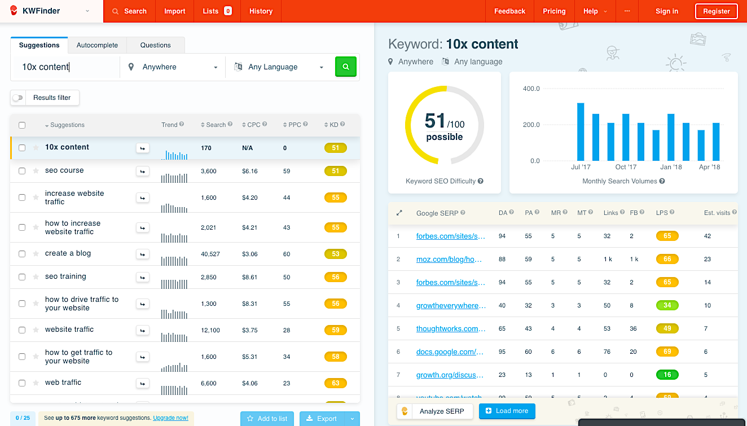
Task: Open the KWFinder app switcher dropdown
Action: [87, 11]
